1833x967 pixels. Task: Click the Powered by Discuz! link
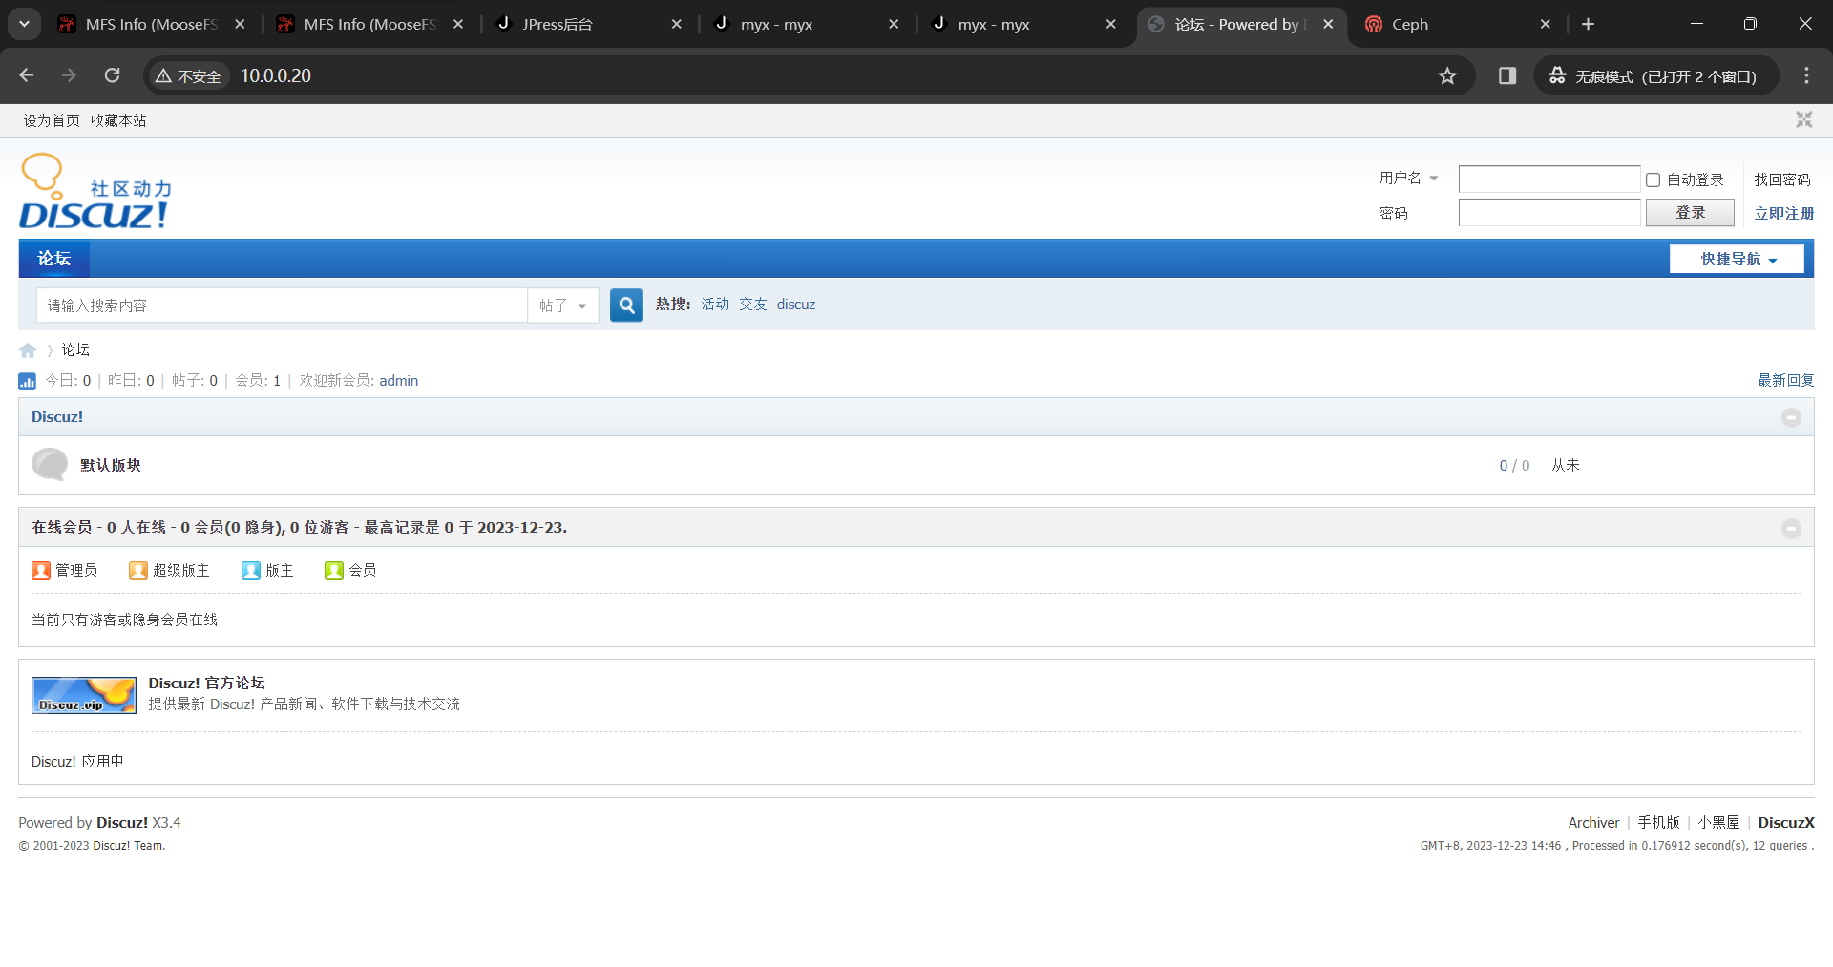[x=121, y=822]
